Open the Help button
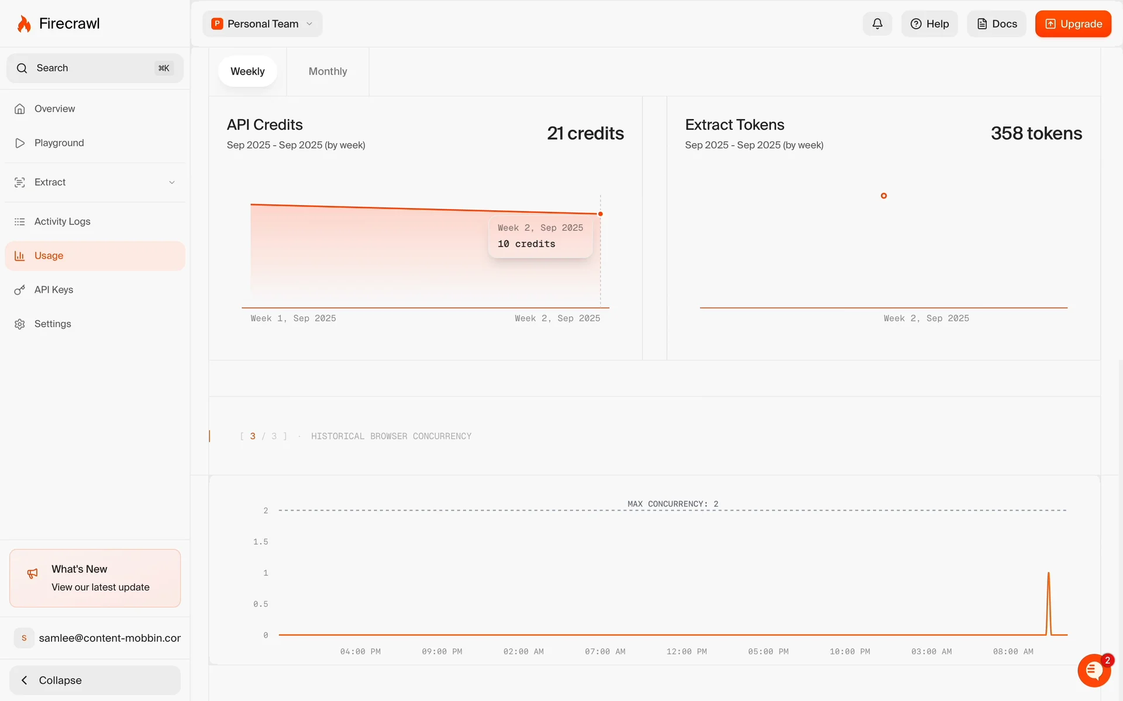Screen dimensions: 1123x701 coord(929,24)
